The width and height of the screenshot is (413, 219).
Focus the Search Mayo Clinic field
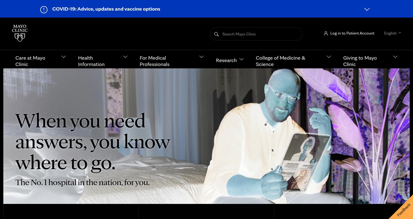point(256,34)
